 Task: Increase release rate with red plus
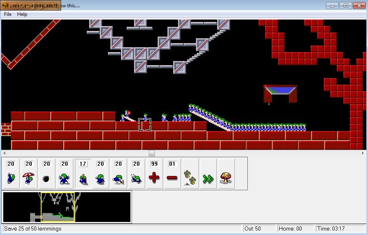pyautogui.click(x=154, y=174)
